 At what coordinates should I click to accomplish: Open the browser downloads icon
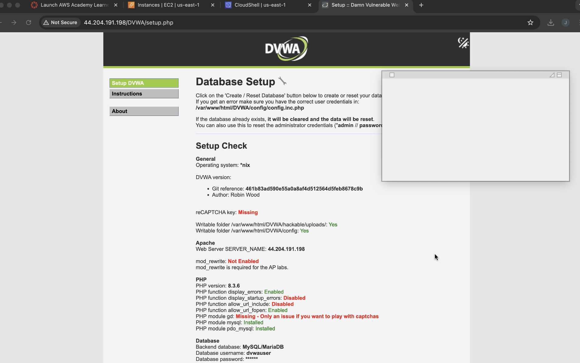coord(551,23)
